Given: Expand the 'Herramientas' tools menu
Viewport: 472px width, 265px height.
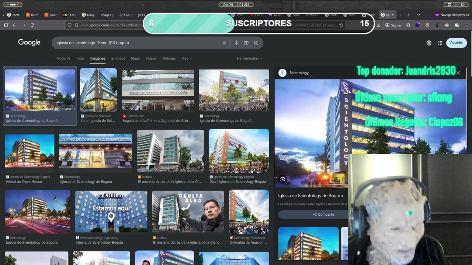Looking at the screenshot, I should (x=250, y=59).
